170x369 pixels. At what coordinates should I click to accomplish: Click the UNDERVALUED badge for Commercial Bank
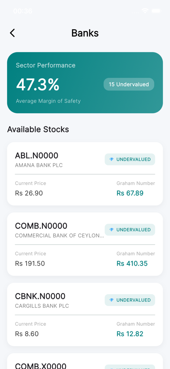pos(130,230)
